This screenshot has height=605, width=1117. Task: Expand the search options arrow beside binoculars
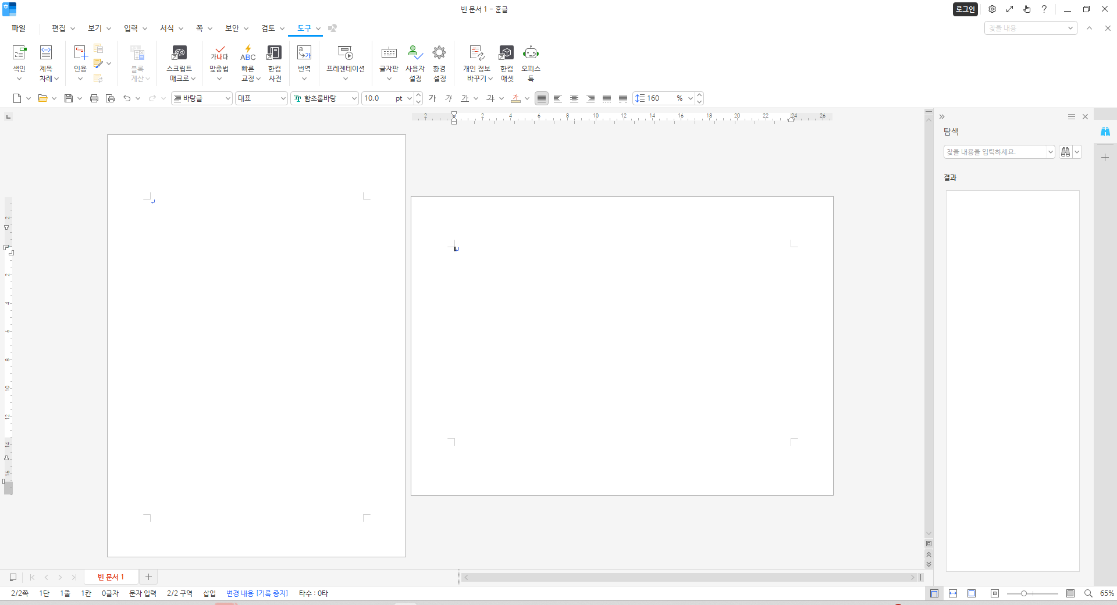[1077, 152]
